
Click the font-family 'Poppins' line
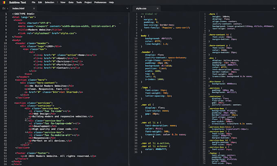tap(167, 28)
